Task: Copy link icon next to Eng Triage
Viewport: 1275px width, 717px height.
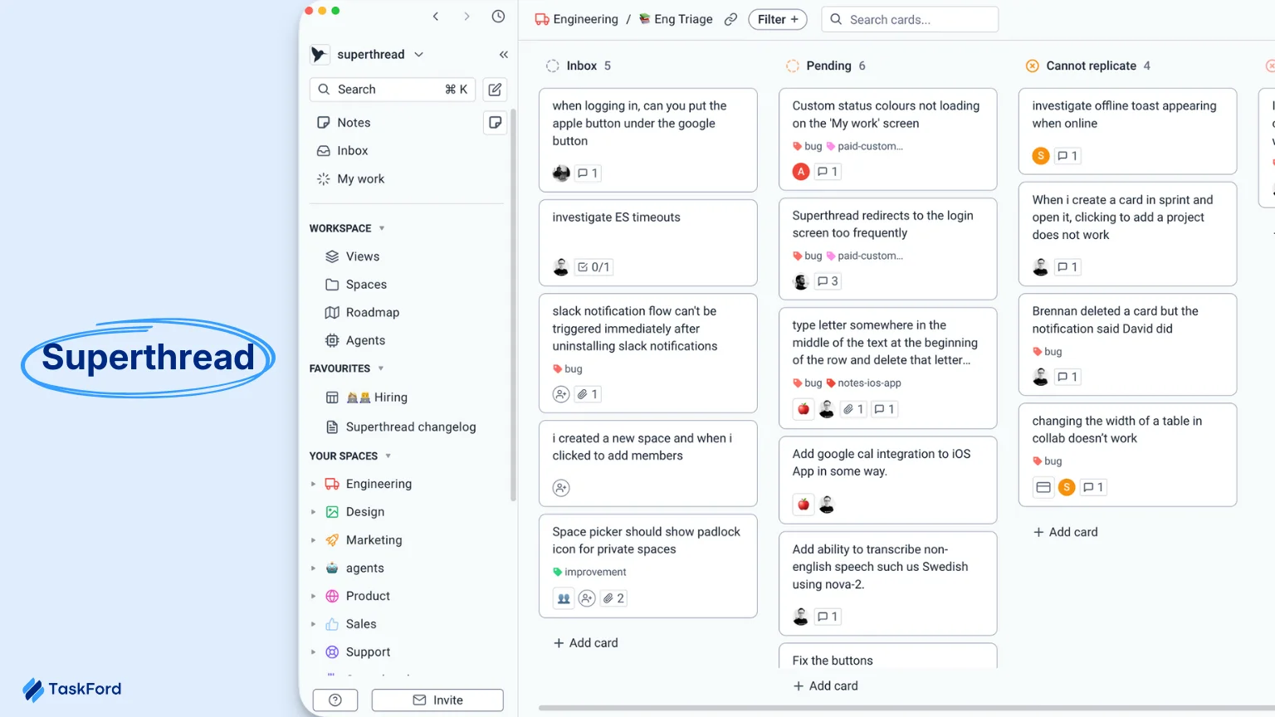Action: pos(730,19)
